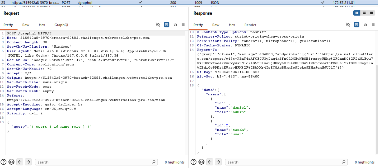The image size is (378, 168).
Task: Click the Origin header line
Action: click(x=89, y=78)
